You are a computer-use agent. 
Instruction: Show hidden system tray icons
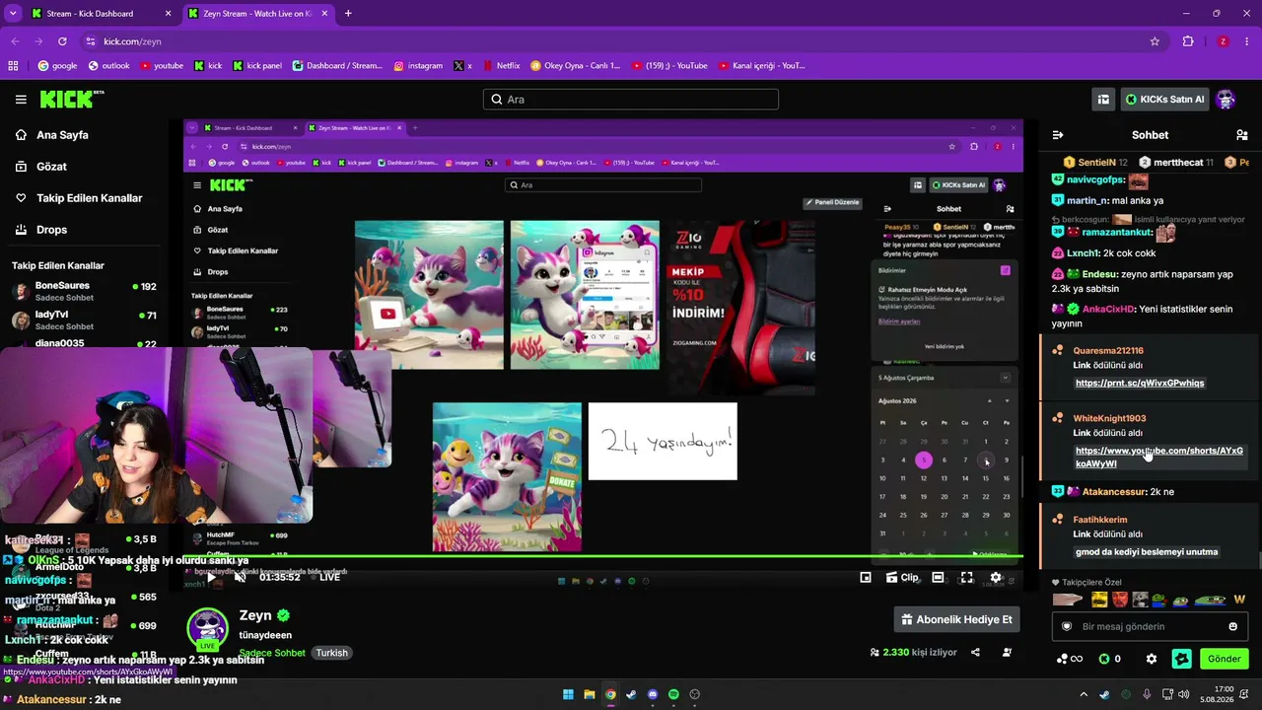[1084, 694]
